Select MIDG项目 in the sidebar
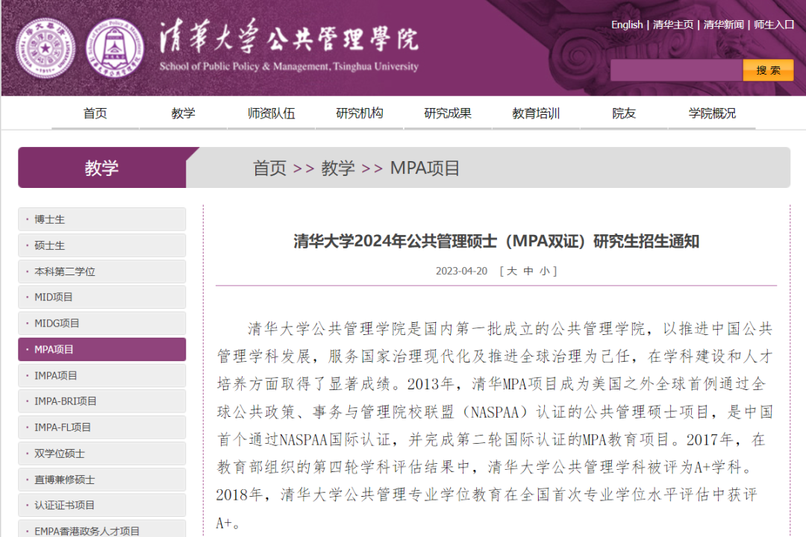Image resolution: width=806 pixels, height=537 pixels. pos(101,323)
